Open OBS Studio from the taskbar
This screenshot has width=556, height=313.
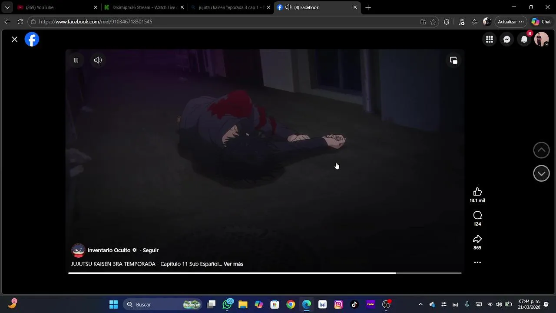coord(386,304)
